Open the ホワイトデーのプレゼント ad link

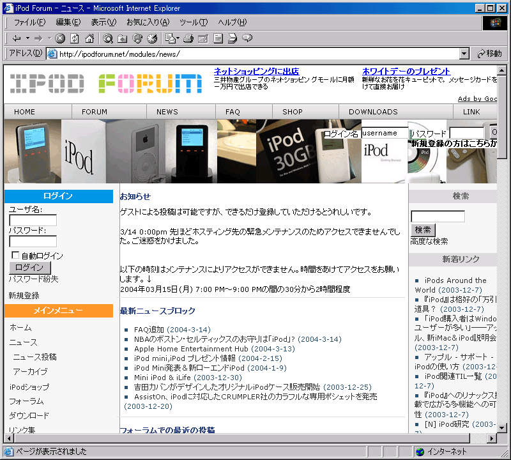click(x=406, y=71)
